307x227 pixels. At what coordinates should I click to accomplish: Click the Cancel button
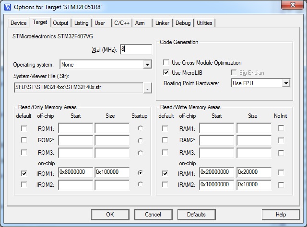(x=153, y=215)
